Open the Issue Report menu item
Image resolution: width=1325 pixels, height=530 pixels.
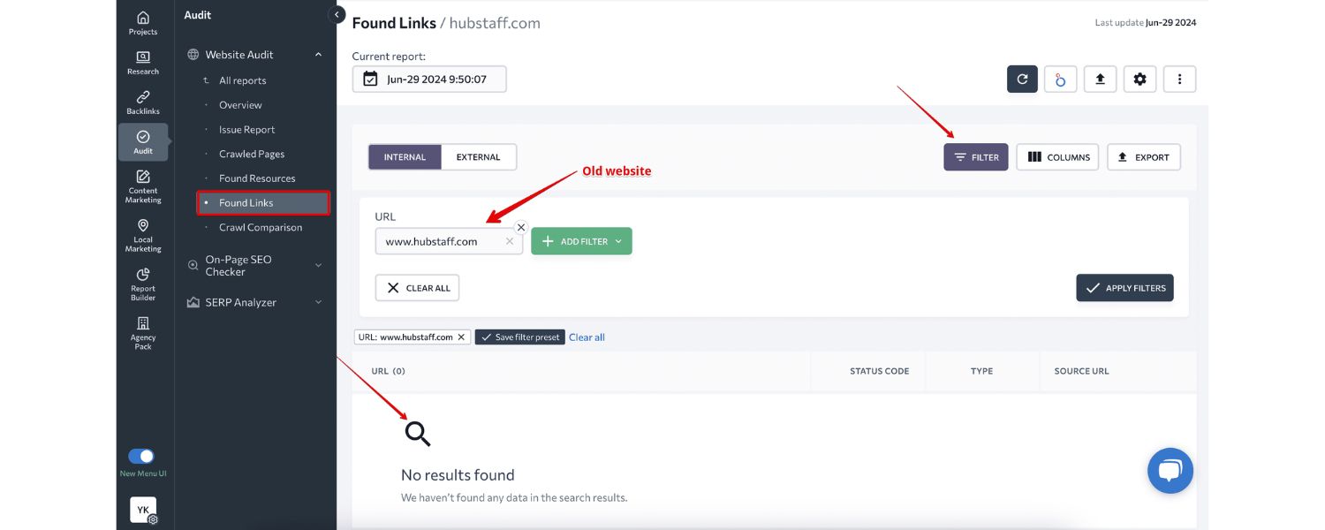246,129
